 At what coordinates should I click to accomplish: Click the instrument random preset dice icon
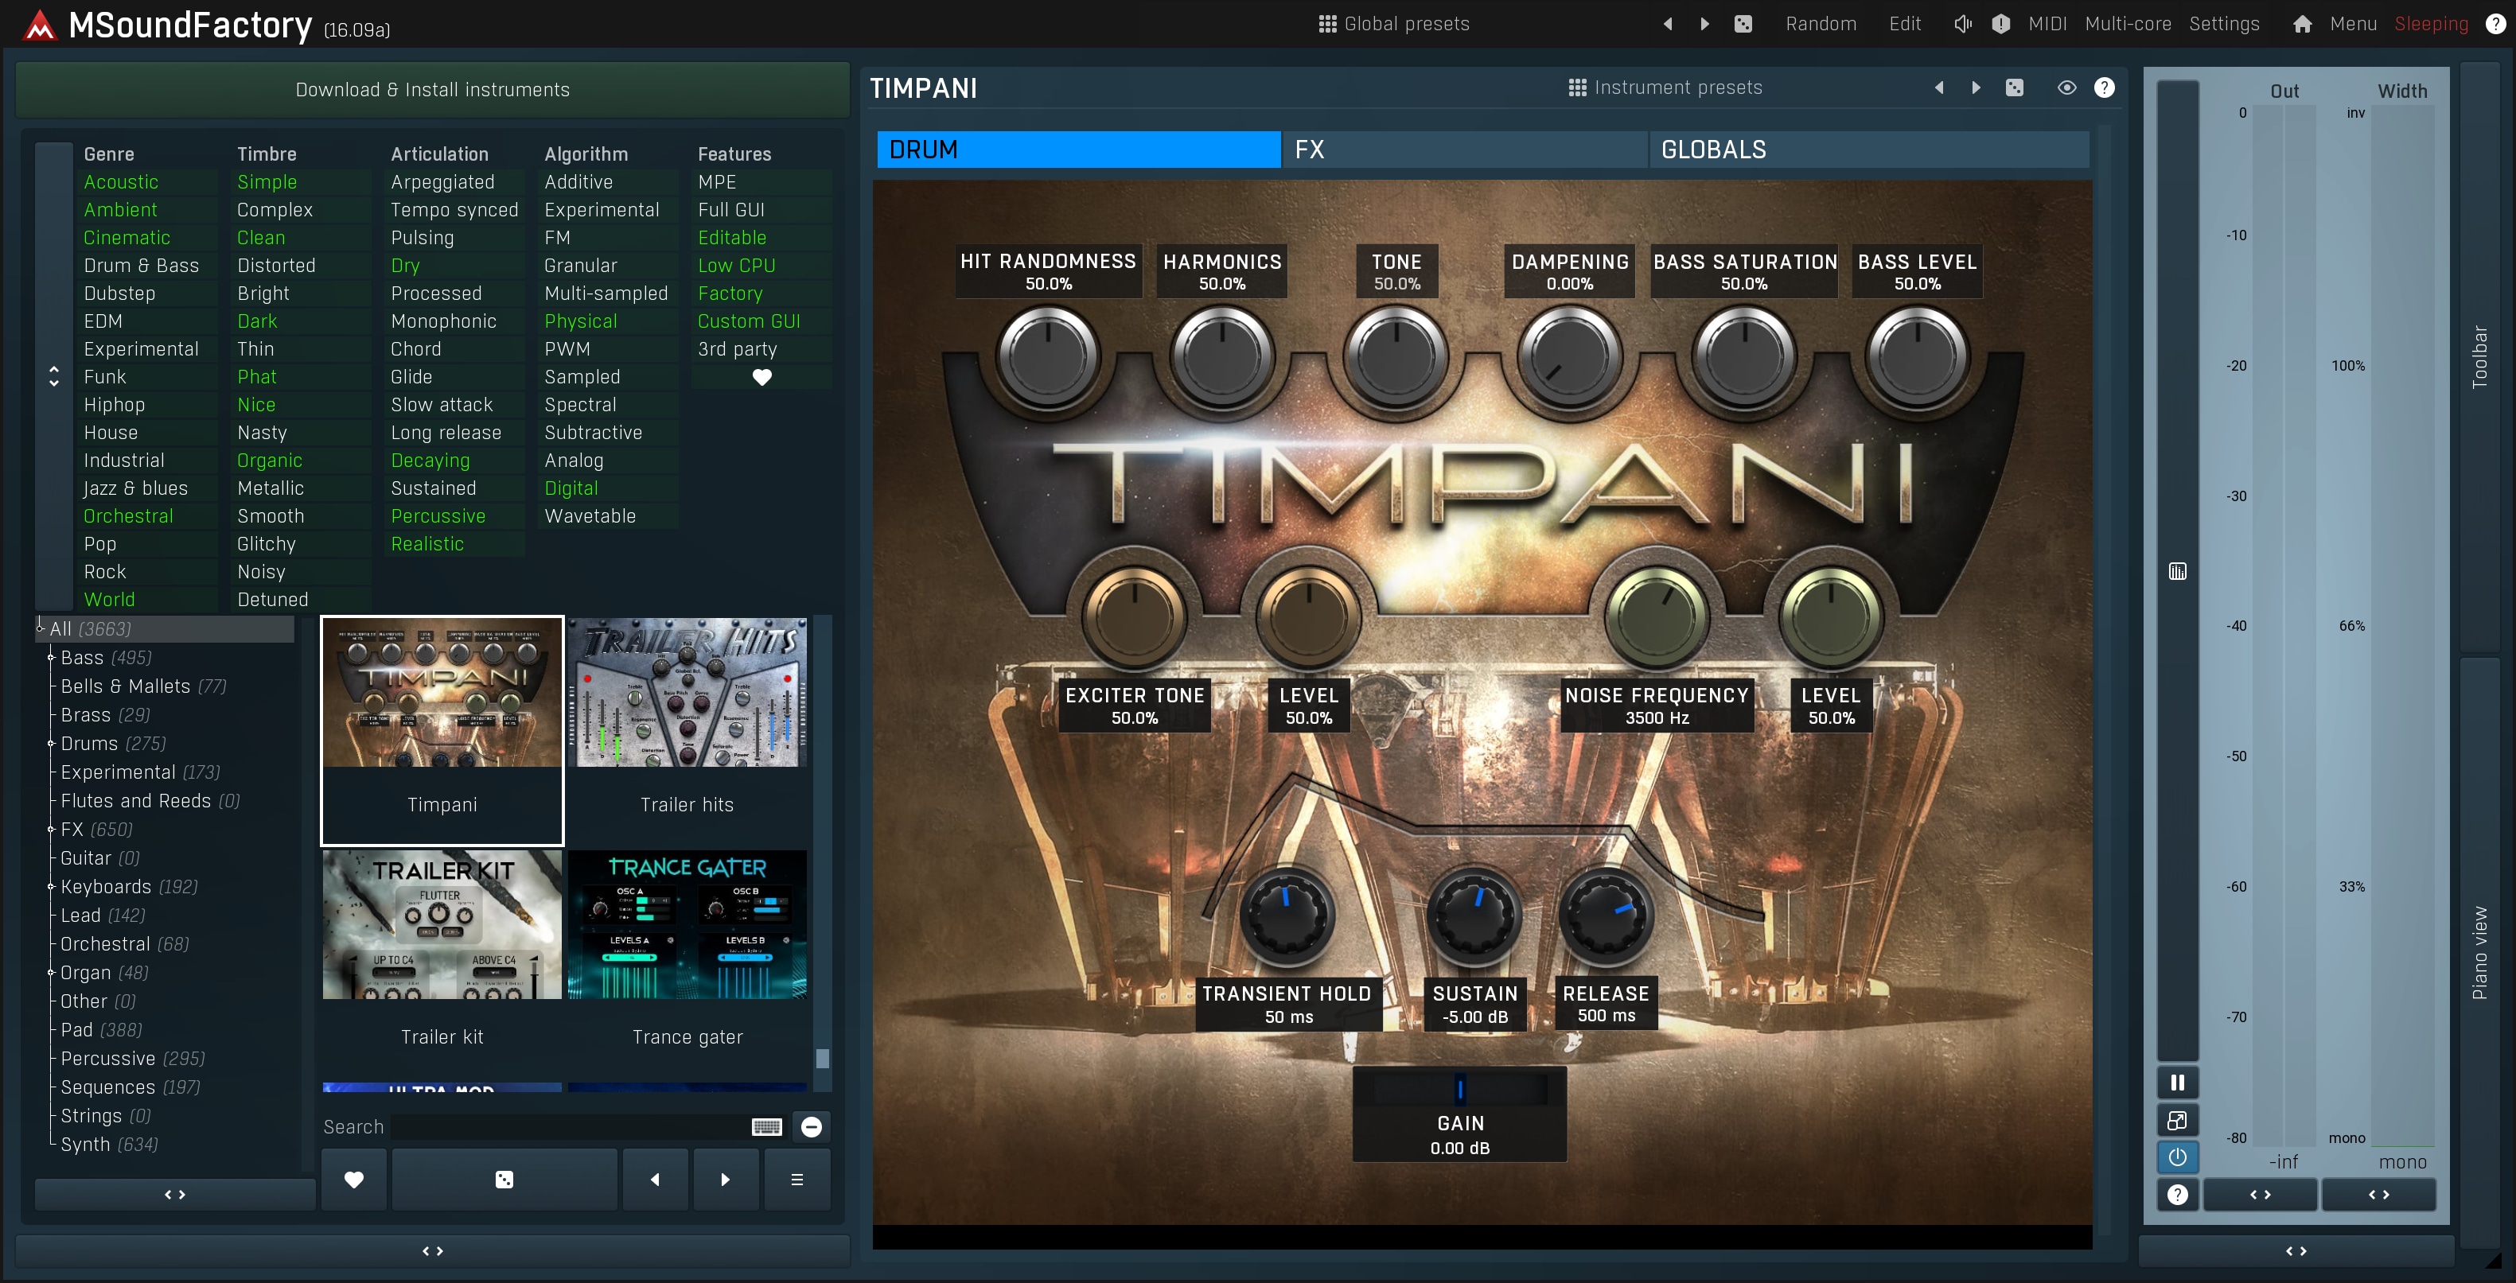click(2014, 87)
